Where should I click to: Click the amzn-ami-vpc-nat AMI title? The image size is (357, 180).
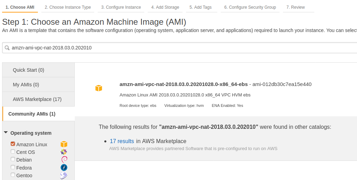184,84
